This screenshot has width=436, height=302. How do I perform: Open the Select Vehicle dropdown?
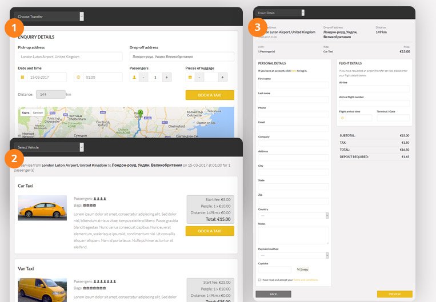pyautogui.click(x=49, y=147)
